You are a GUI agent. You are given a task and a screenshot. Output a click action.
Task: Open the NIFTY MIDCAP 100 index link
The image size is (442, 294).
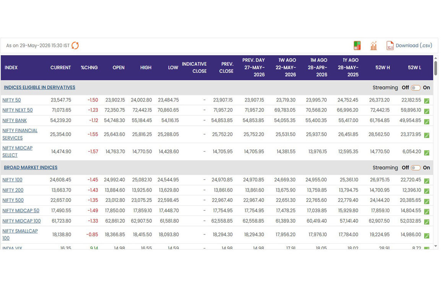[x=21, y=221]
